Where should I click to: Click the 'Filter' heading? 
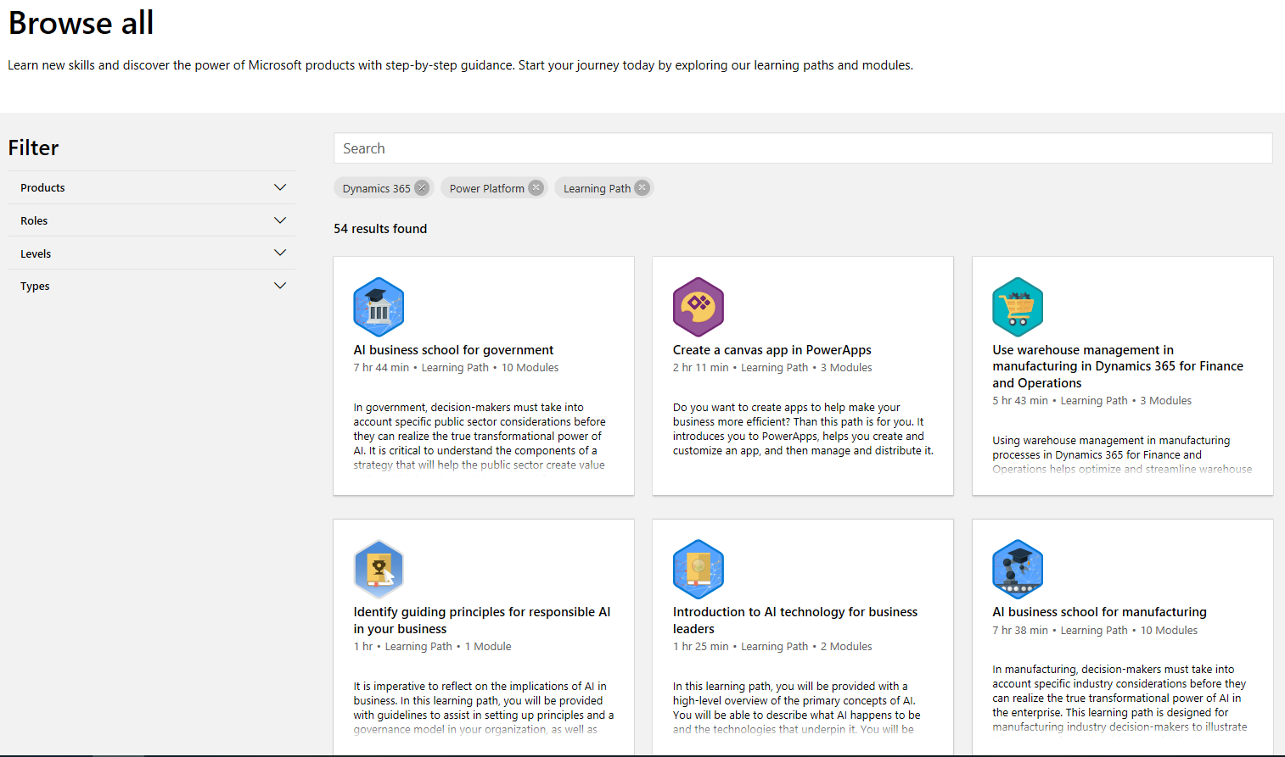34,148
